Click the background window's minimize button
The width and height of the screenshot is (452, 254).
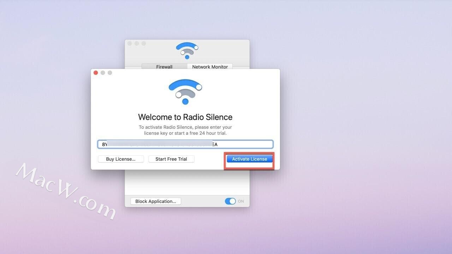click(x=137, y=43)
